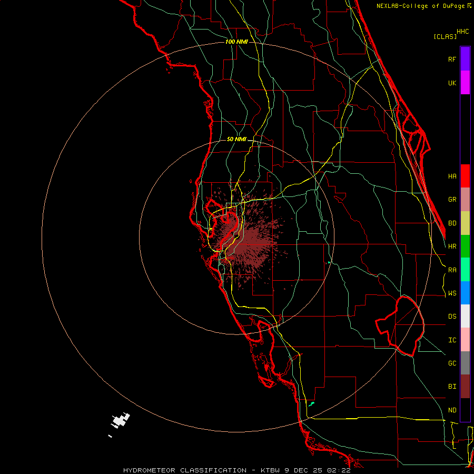Click the RF purple legend swatch

coord(465,59)
